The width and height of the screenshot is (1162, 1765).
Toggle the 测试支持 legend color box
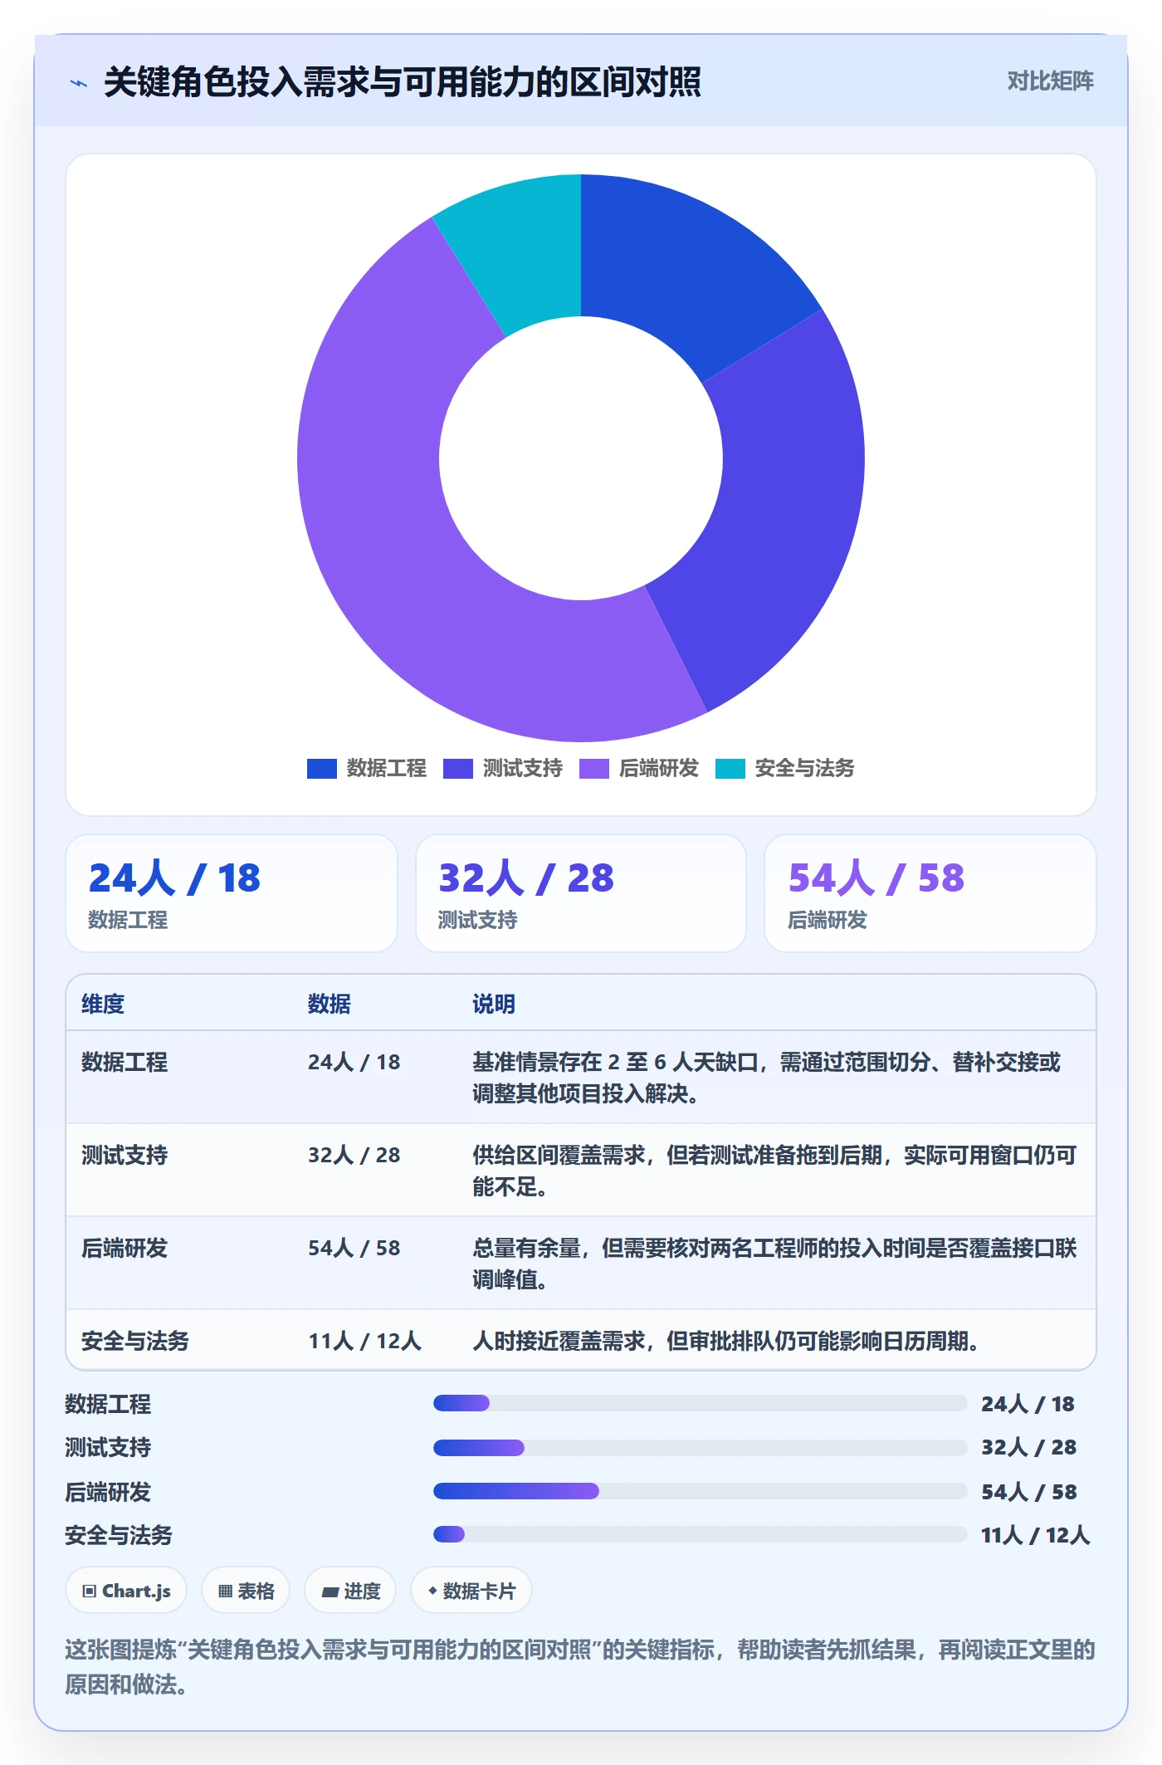(x=457, y=769)
